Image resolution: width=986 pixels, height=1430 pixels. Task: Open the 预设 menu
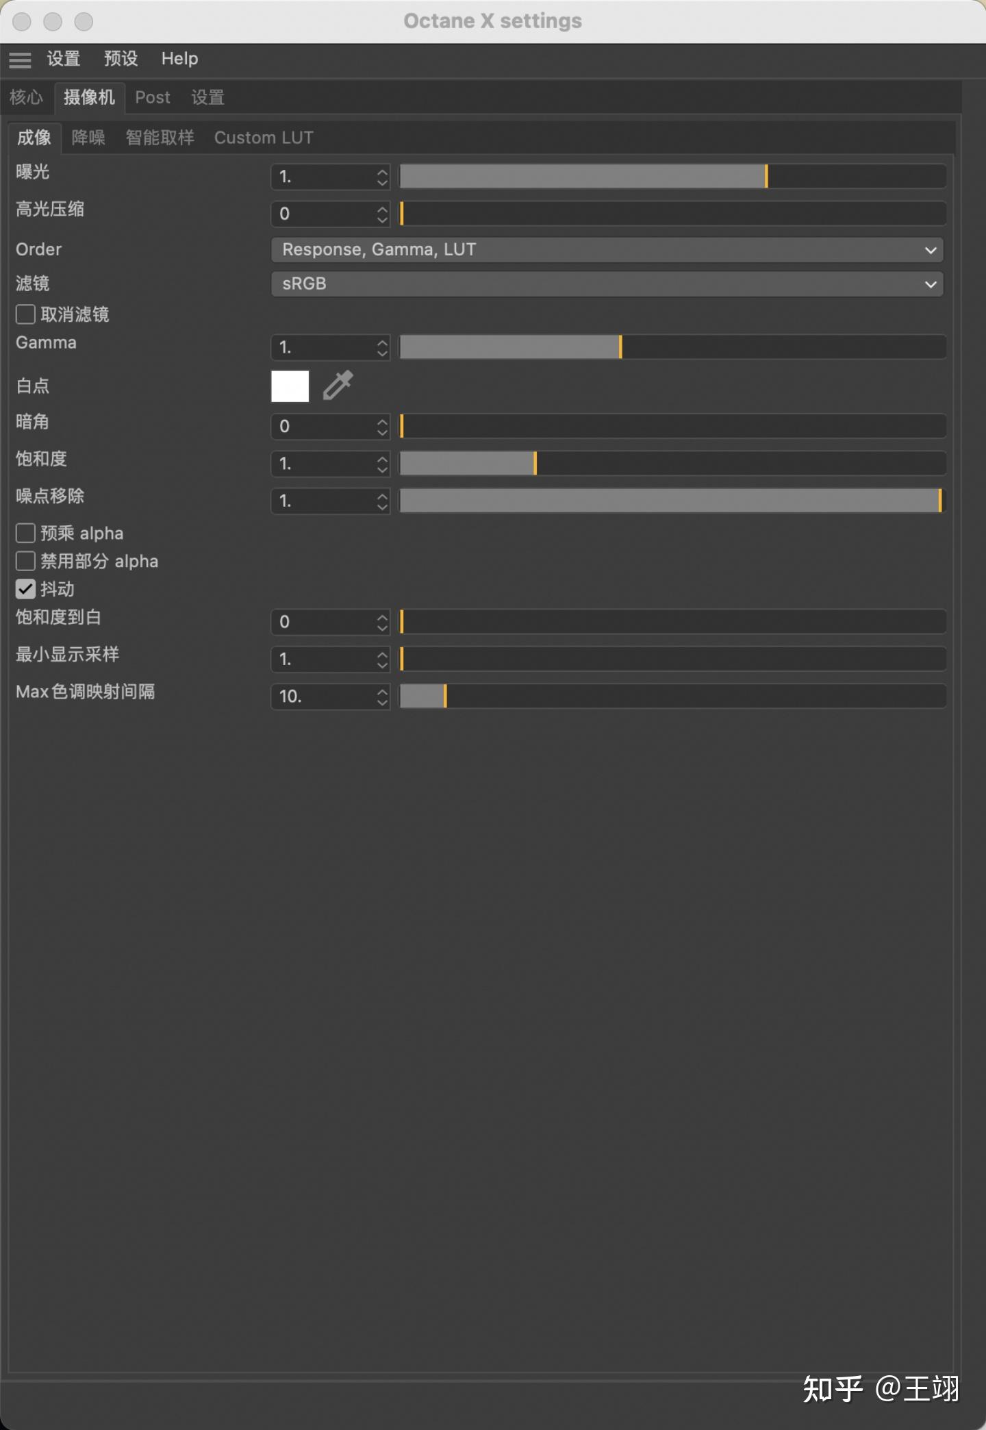coord(121,59)
